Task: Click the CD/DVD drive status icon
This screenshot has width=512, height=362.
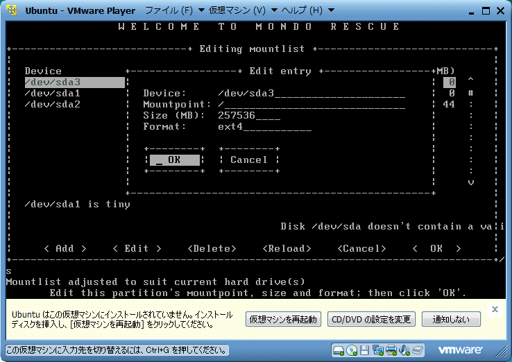Action: (x=352, y=349)
